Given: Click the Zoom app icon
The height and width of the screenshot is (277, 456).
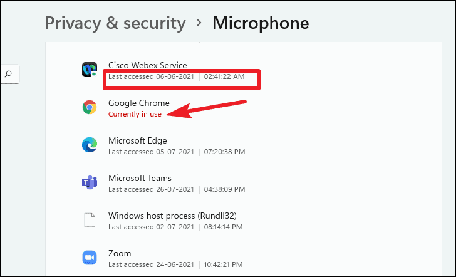Looking at the screenshot, I should tap(90, 258).
